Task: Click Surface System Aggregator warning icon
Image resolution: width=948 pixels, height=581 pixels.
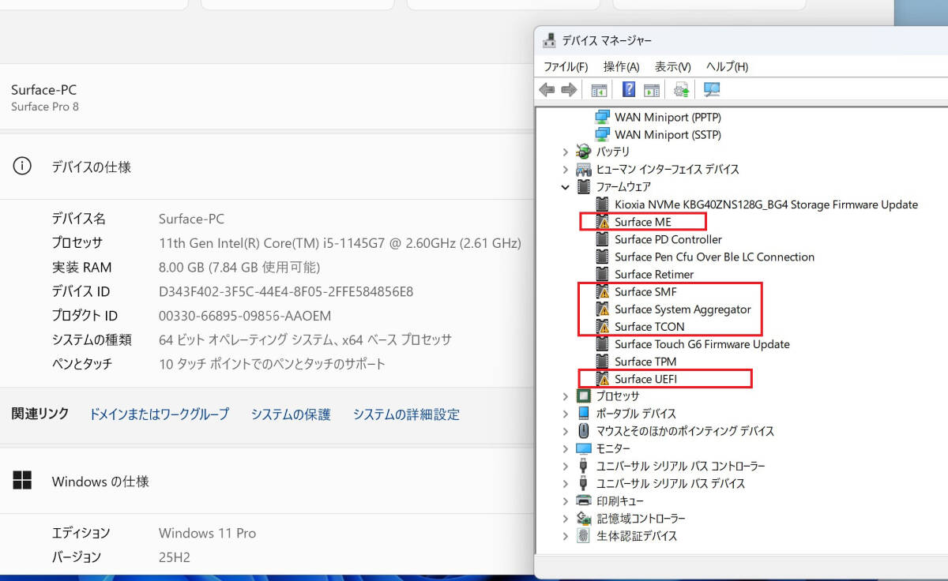Action: point(603,309)
